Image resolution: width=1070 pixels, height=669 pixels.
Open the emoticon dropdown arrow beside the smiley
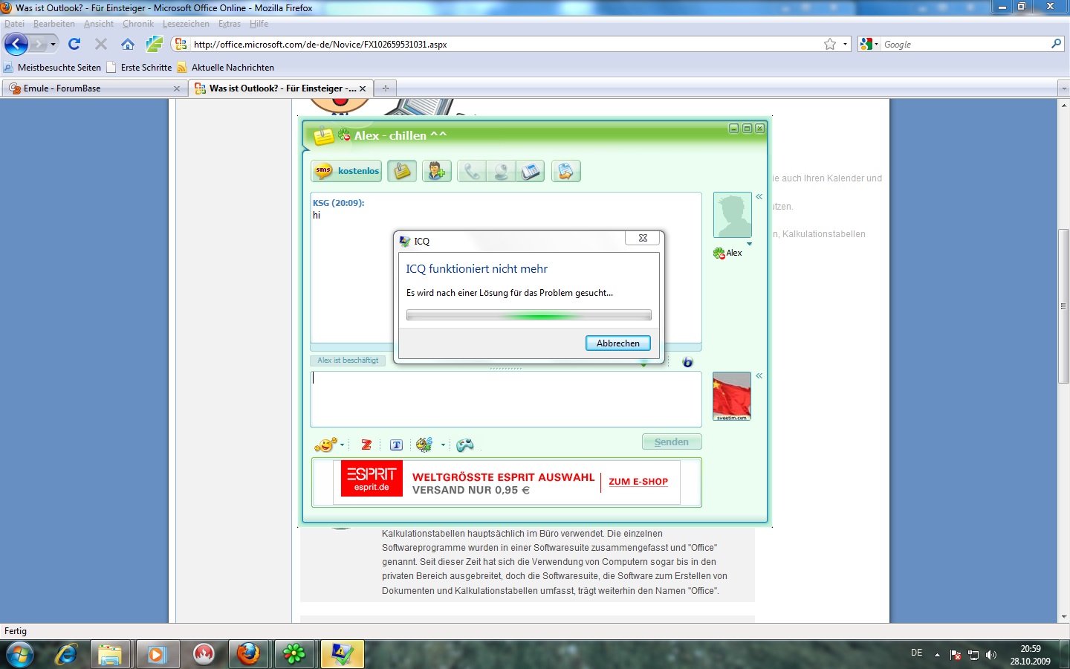pos(343,445)
